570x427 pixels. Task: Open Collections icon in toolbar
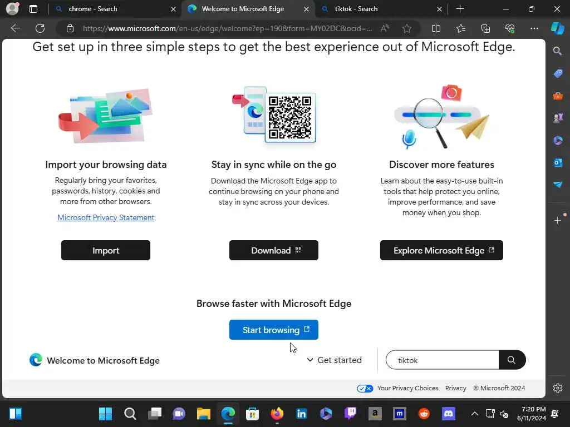485,28
